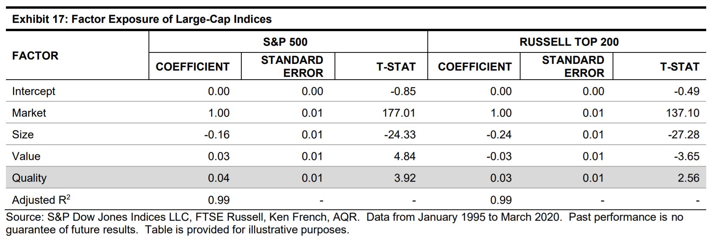This screenshot has width=714, height=240.
Task: Select the highlighted Quality row label
Action: point(29,178)
